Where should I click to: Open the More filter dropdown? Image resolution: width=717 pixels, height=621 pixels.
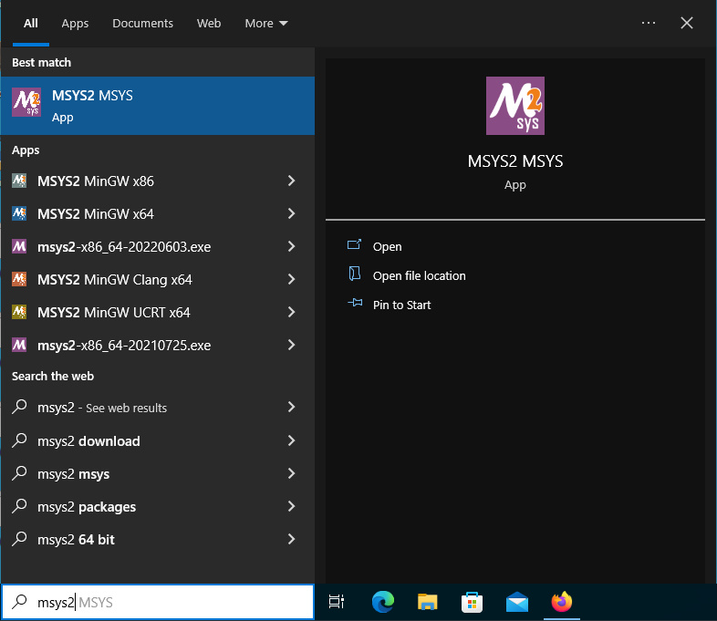(266, 24)
